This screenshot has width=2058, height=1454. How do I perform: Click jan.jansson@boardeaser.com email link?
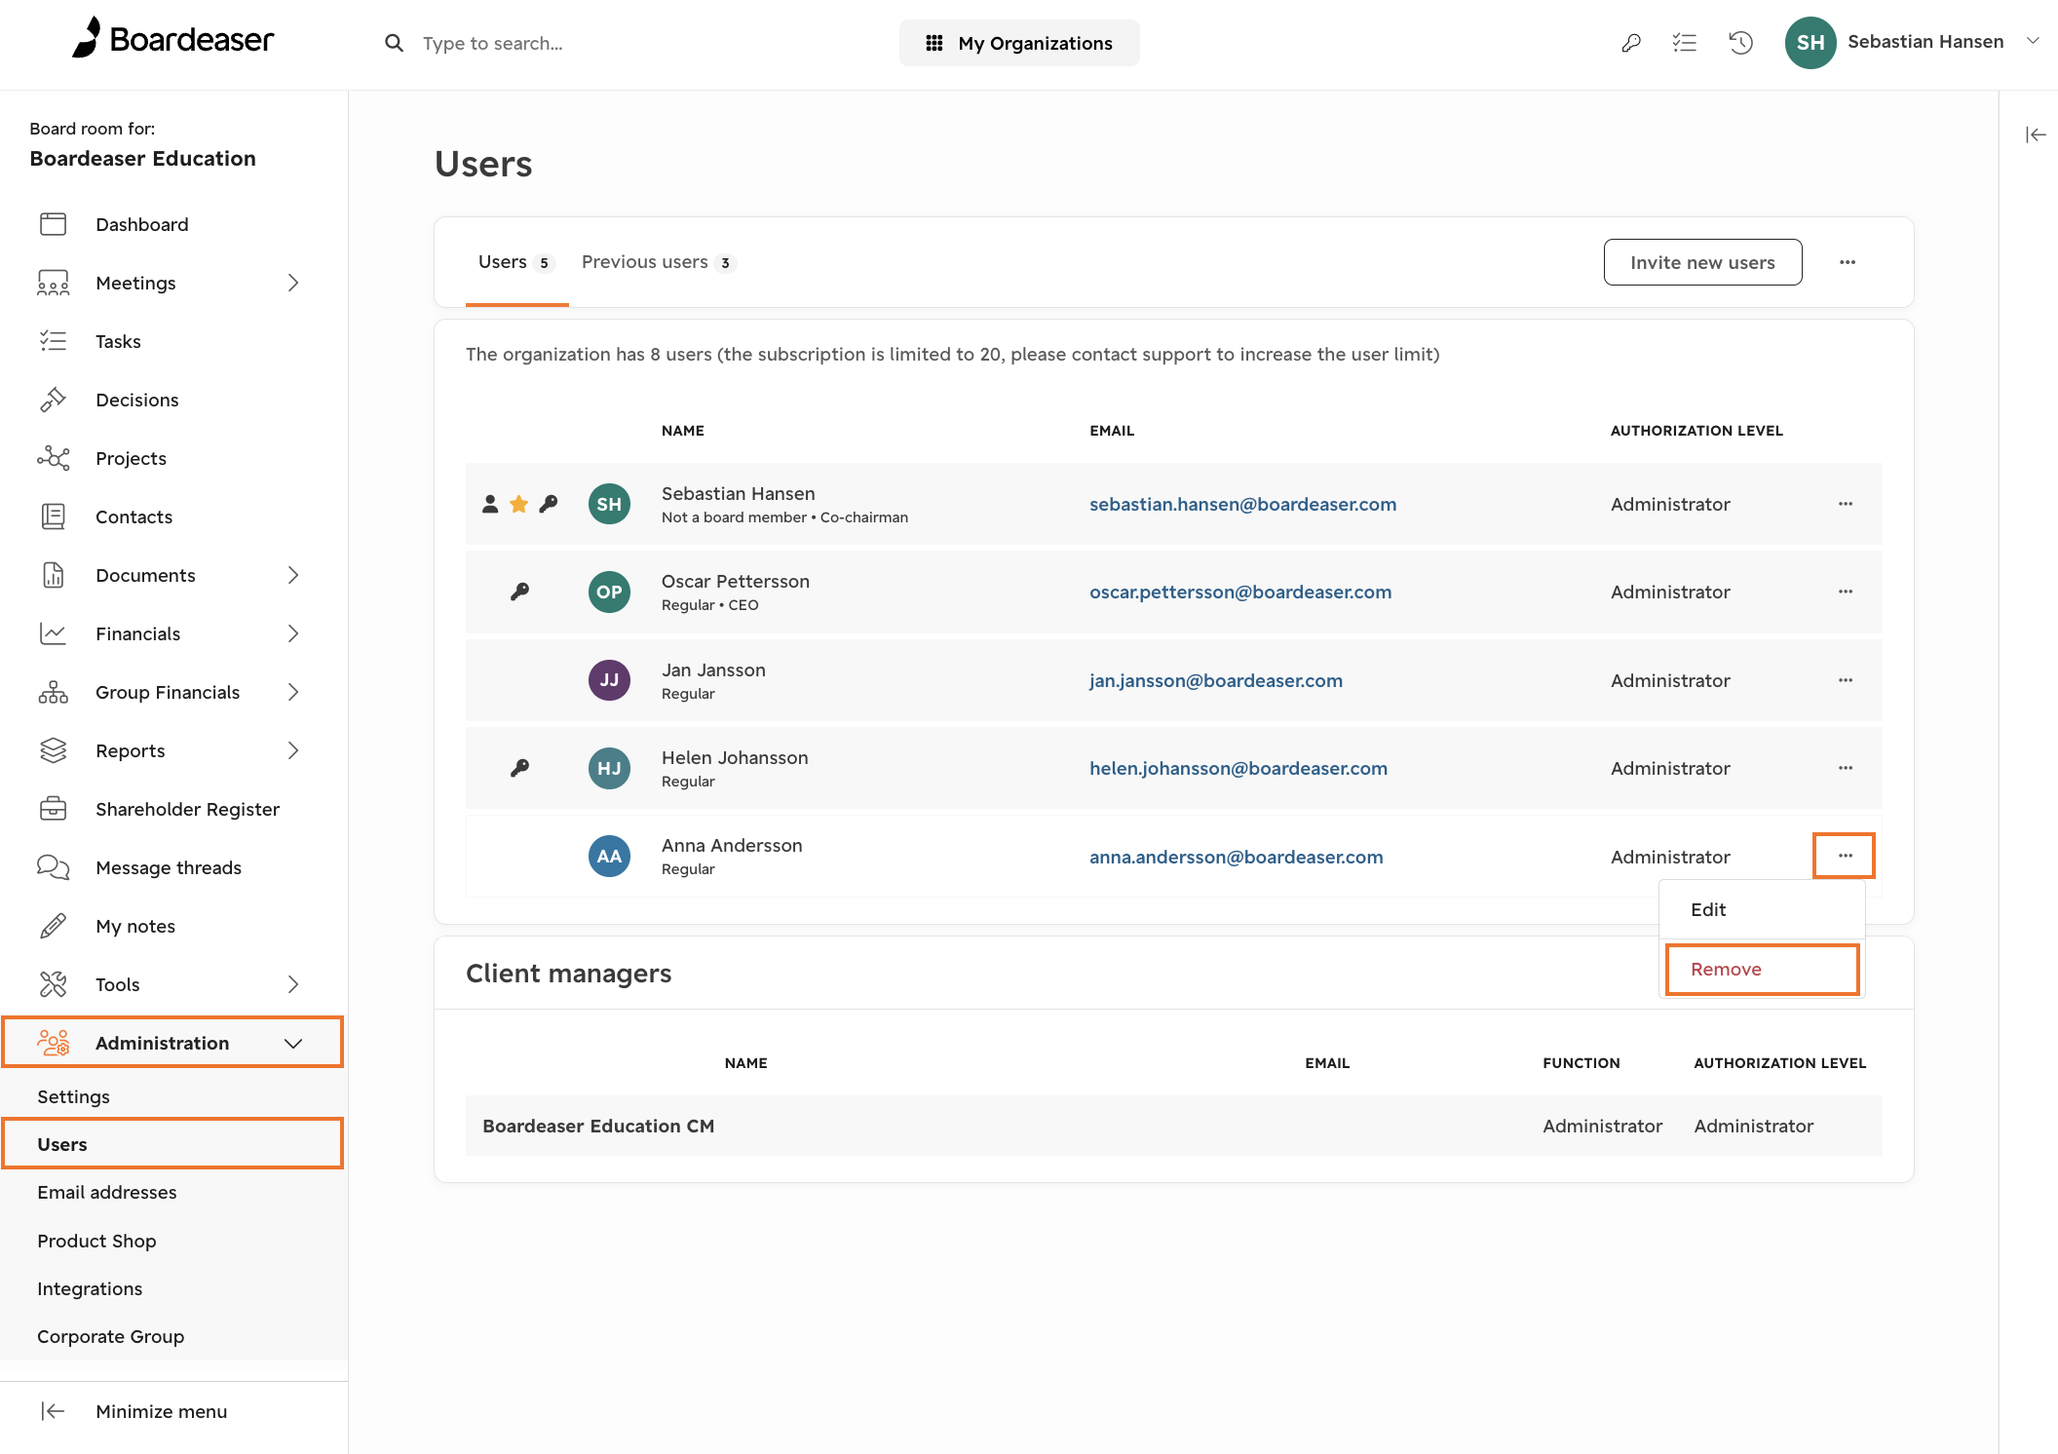click(x=1216, y=680)
